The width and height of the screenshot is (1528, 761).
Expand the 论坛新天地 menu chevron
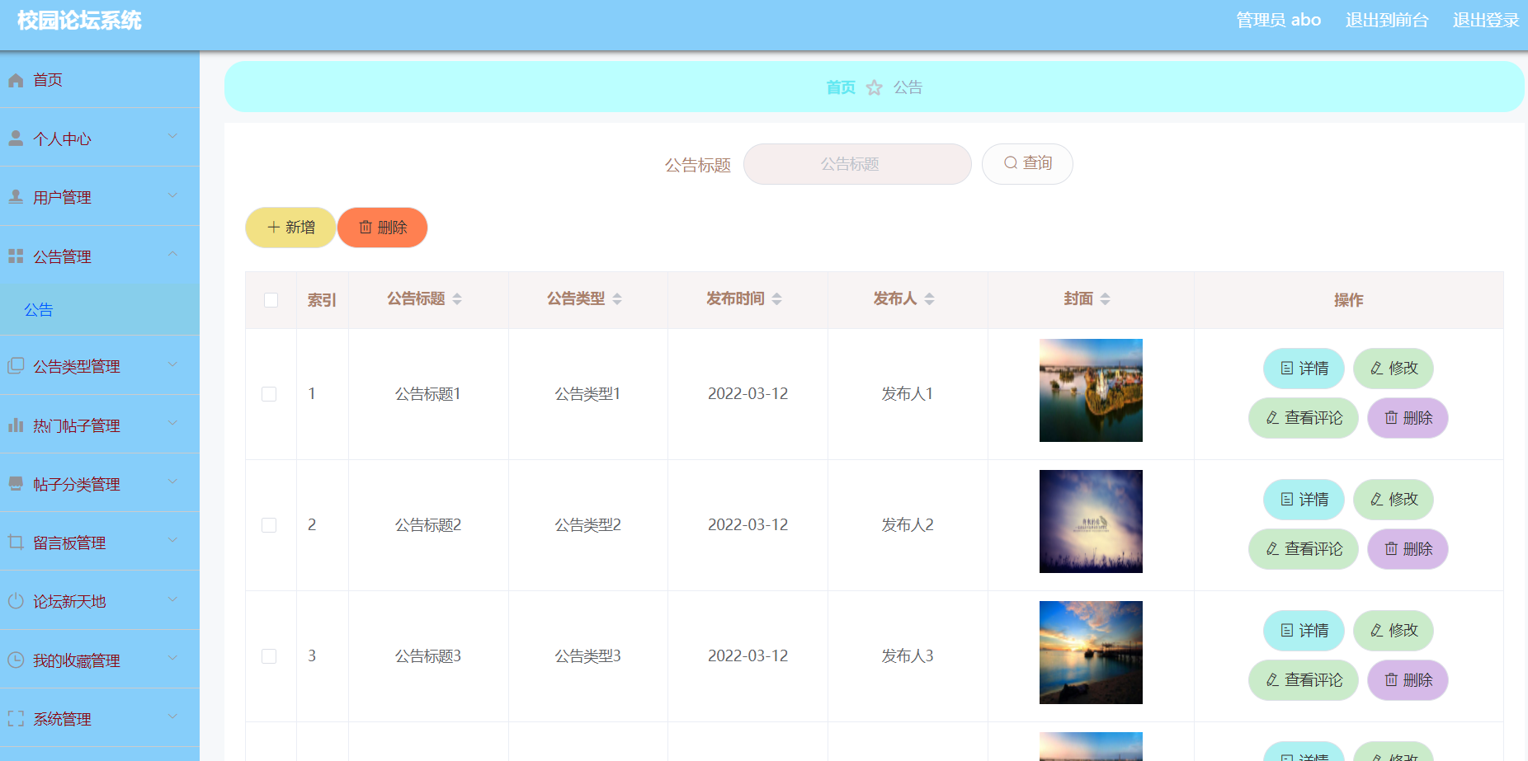click(x=172, y=599)
